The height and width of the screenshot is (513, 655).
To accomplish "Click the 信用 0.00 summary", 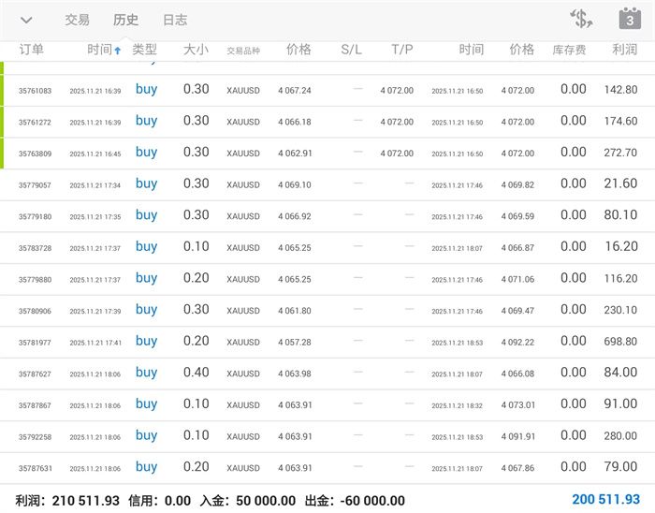I will pyautogui.click(x=160, y=501).
